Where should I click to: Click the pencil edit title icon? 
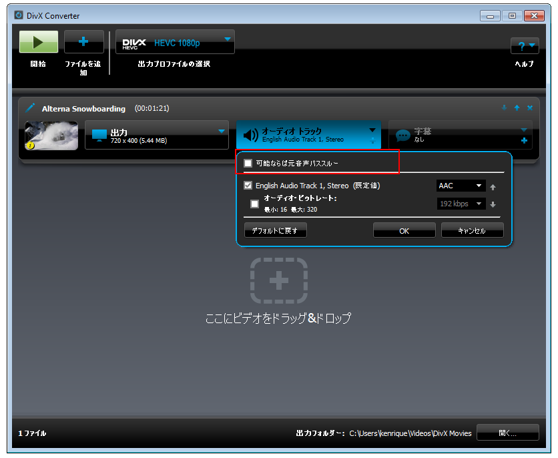30,108
